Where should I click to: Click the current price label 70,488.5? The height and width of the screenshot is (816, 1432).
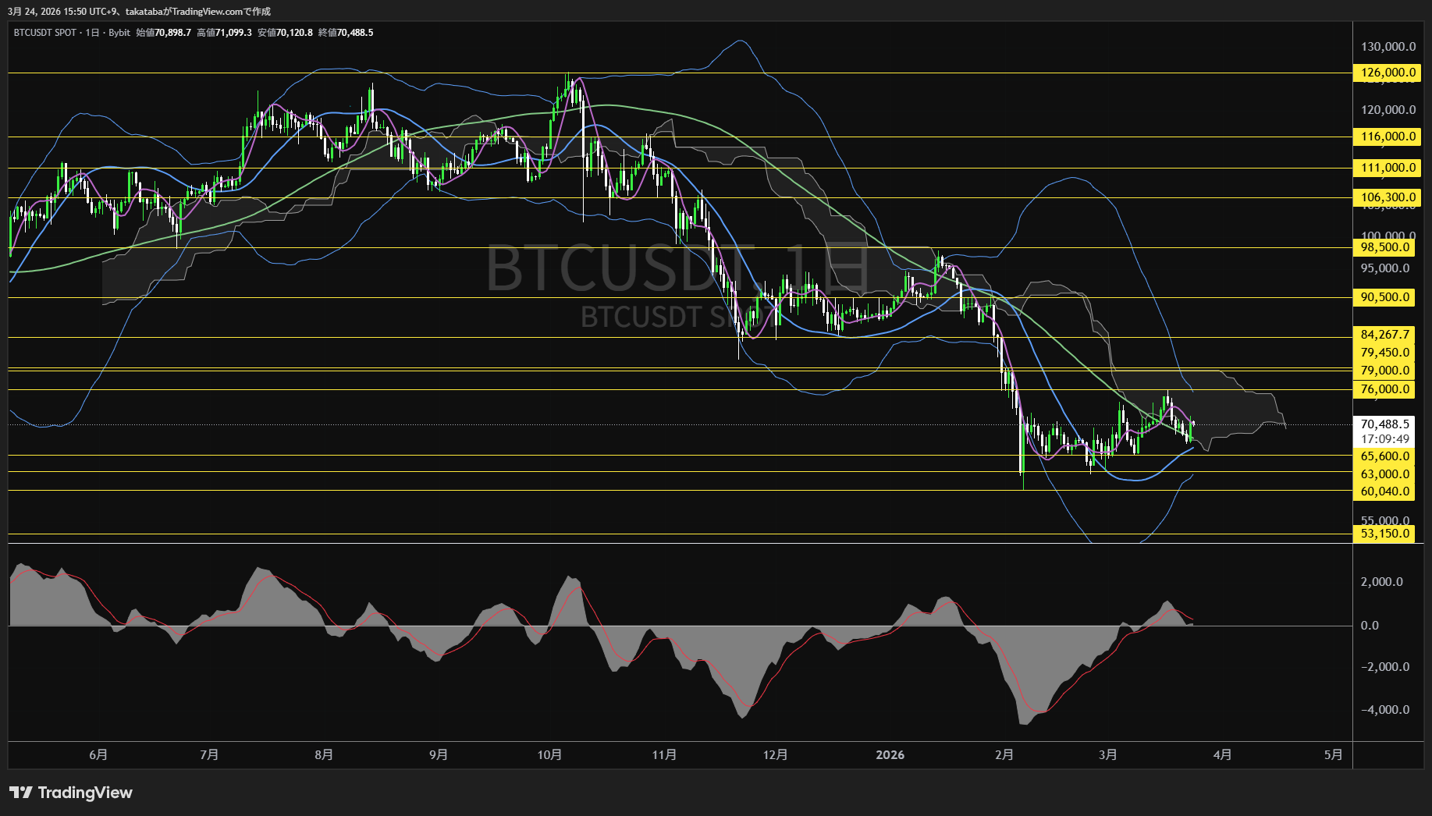coord(1385,424)
